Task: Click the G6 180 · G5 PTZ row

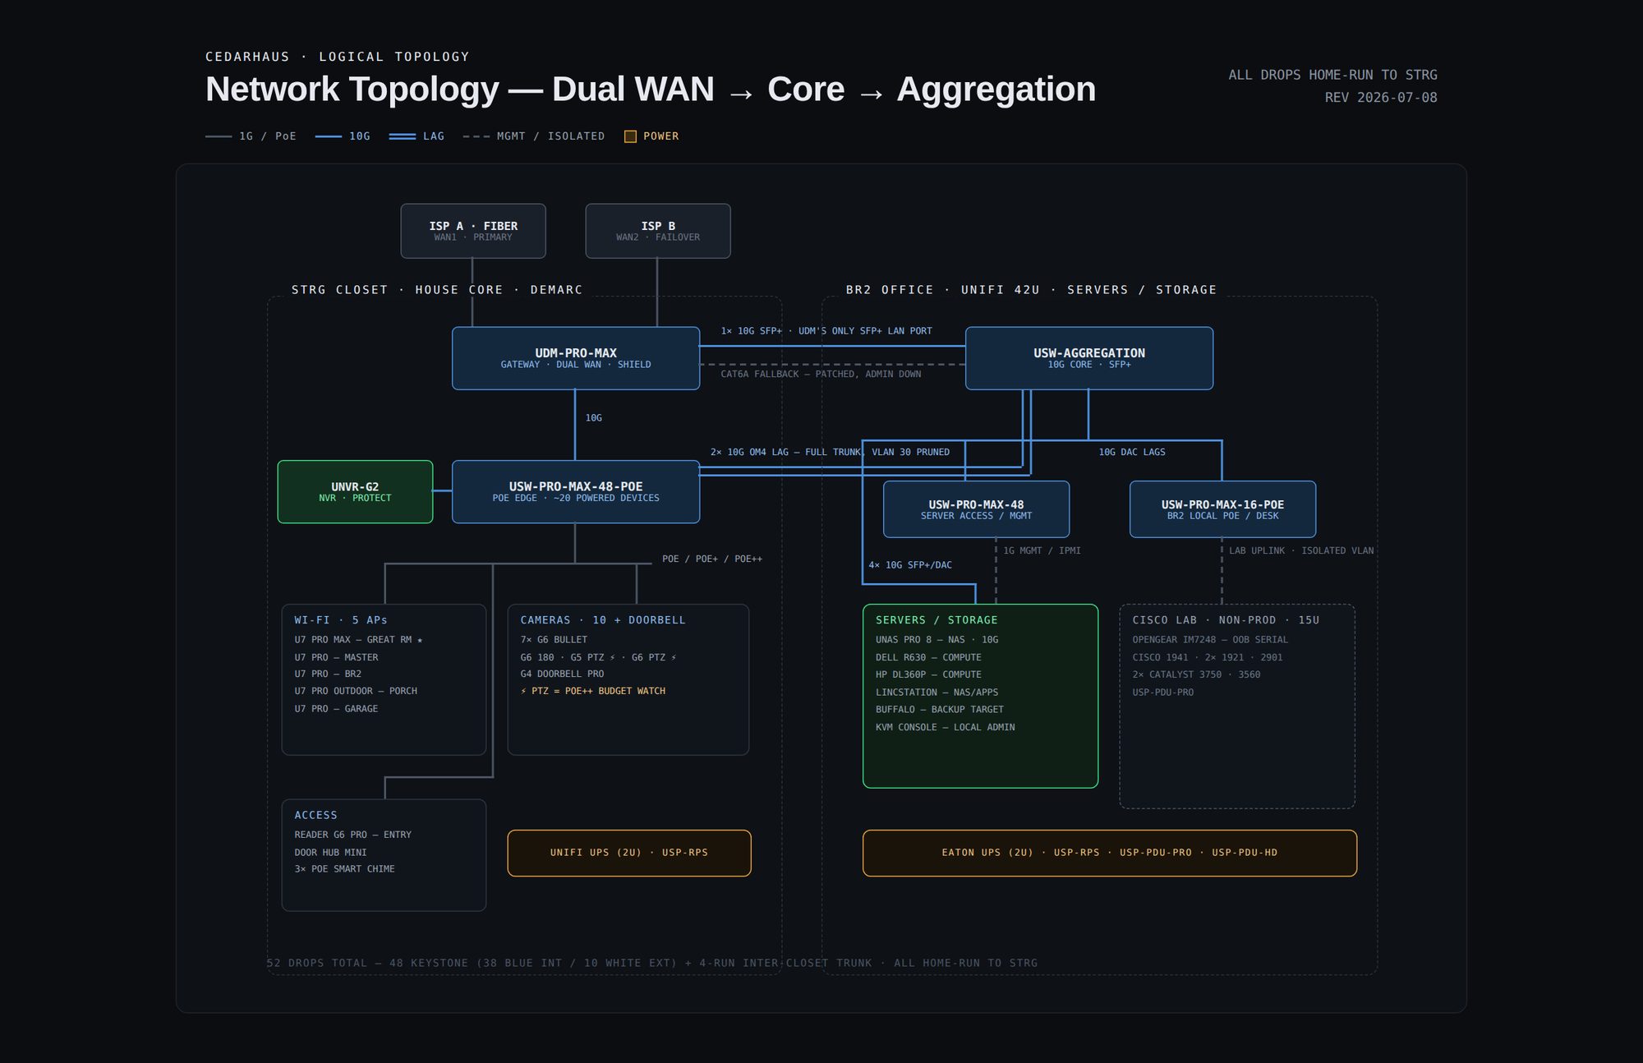Action: pos(598,658)
